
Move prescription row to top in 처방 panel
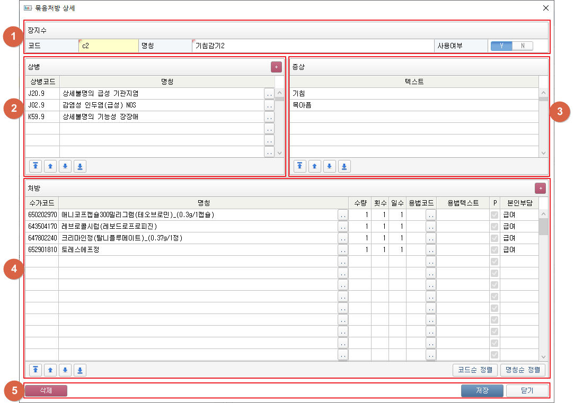(x=36, y=370)
